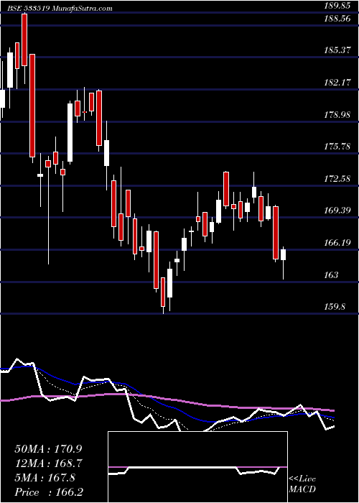Click inside the Live MACD inset chart

197,467
